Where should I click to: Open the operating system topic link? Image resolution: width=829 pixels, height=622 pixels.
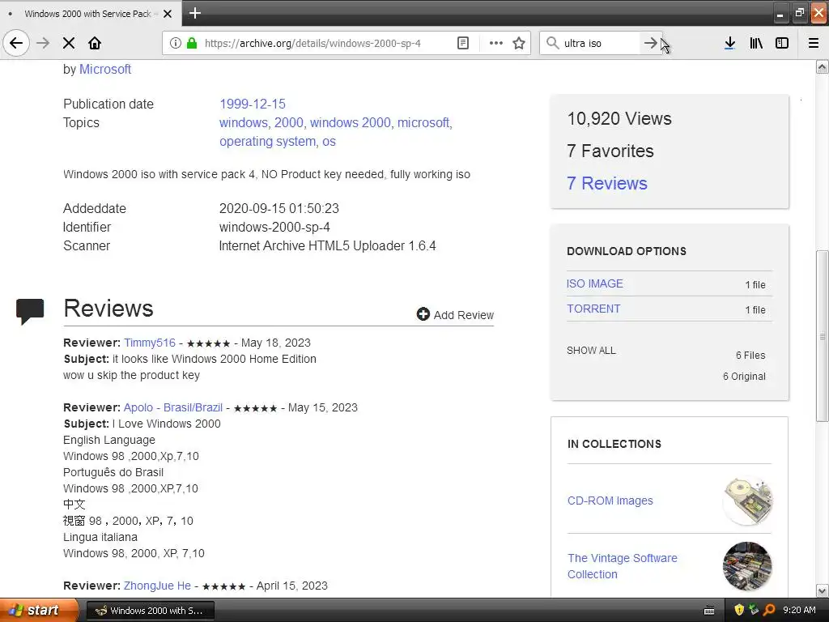(267, 141)
